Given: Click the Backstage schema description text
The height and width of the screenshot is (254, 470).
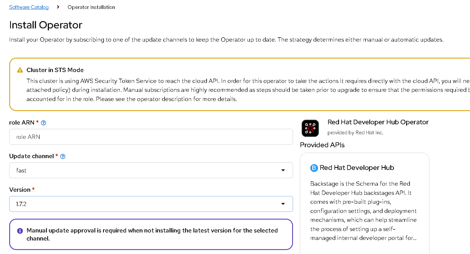Looking at the screenshot, I should tap(363, 211).
